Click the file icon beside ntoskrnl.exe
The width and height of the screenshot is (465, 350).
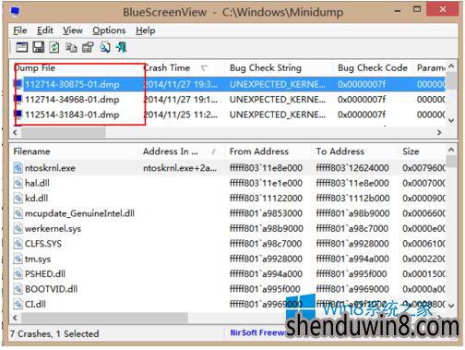(x=18, y=168)
